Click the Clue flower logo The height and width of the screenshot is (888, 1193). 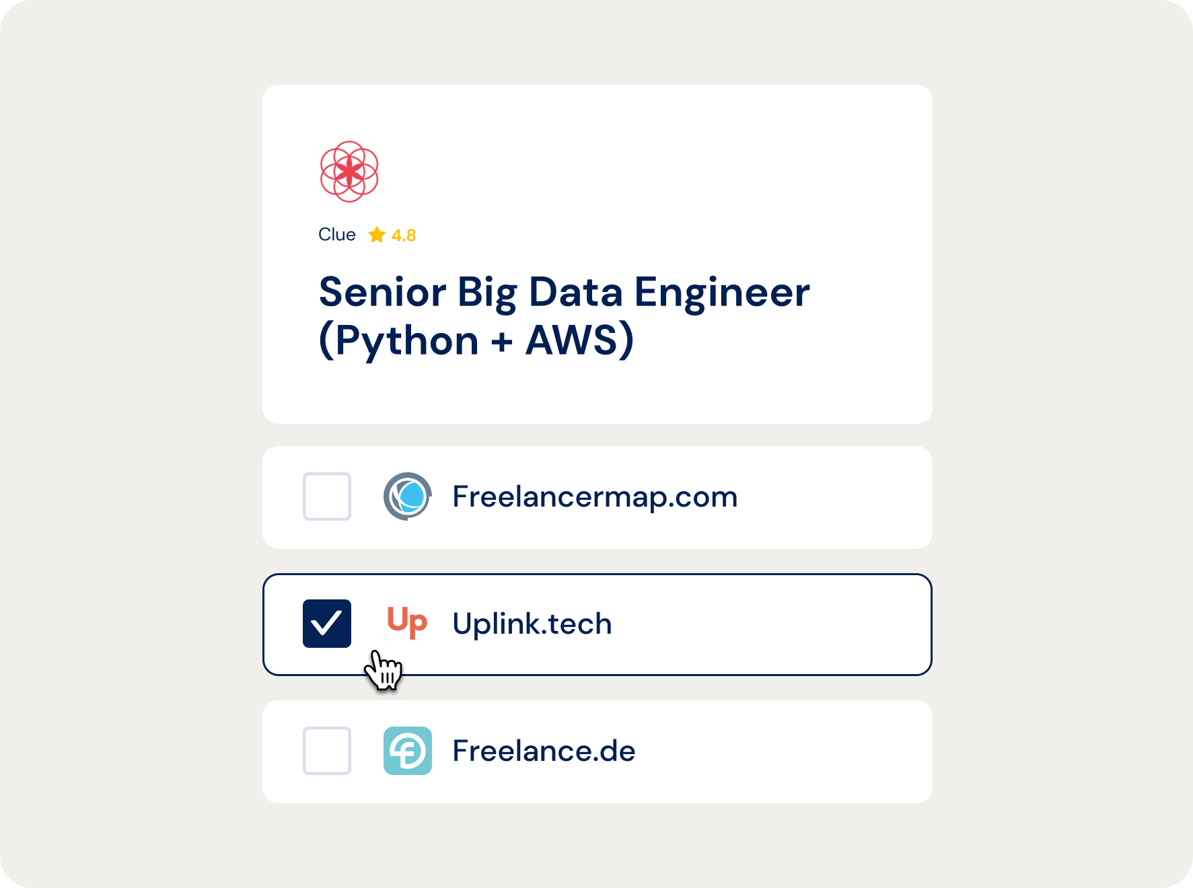(349, 172)
